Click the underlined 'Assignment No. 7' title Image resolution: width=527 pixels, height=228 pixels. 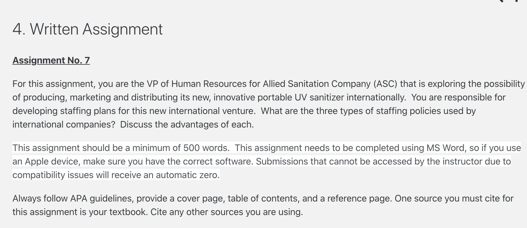coord(51,60)
